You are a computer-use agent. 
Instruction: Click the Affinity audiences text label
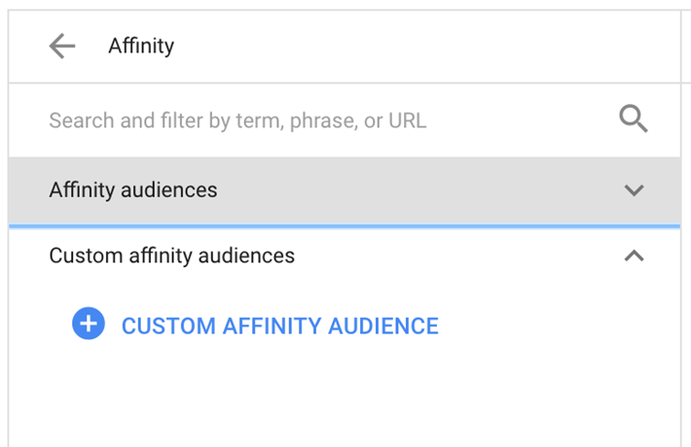[133, 190]
